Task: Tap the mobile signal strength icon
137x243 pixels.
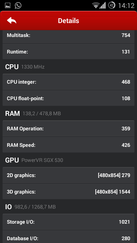Action: [103, 5]
